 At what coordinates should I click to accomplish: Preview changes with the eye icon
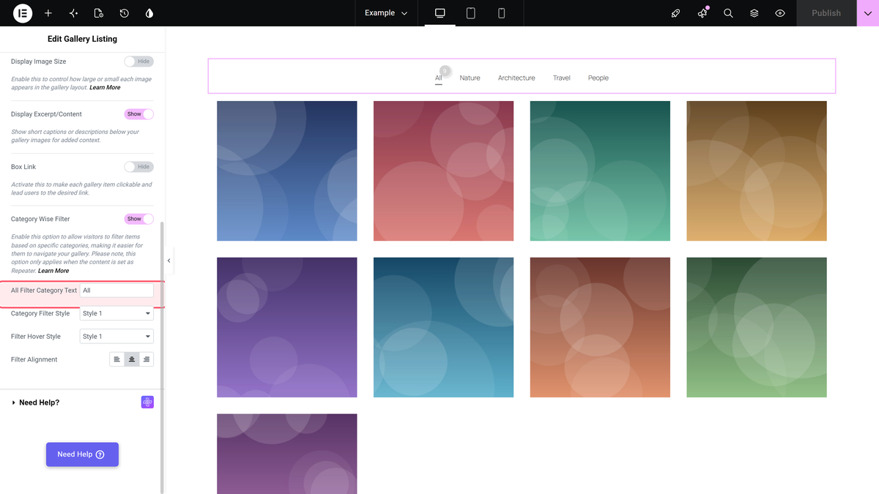point(780,13)
